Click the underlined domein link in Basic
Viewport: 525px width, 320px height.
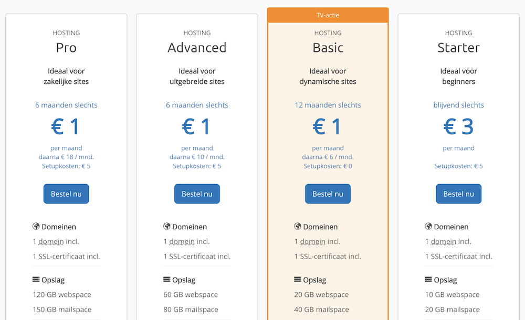tap(312, 242)
